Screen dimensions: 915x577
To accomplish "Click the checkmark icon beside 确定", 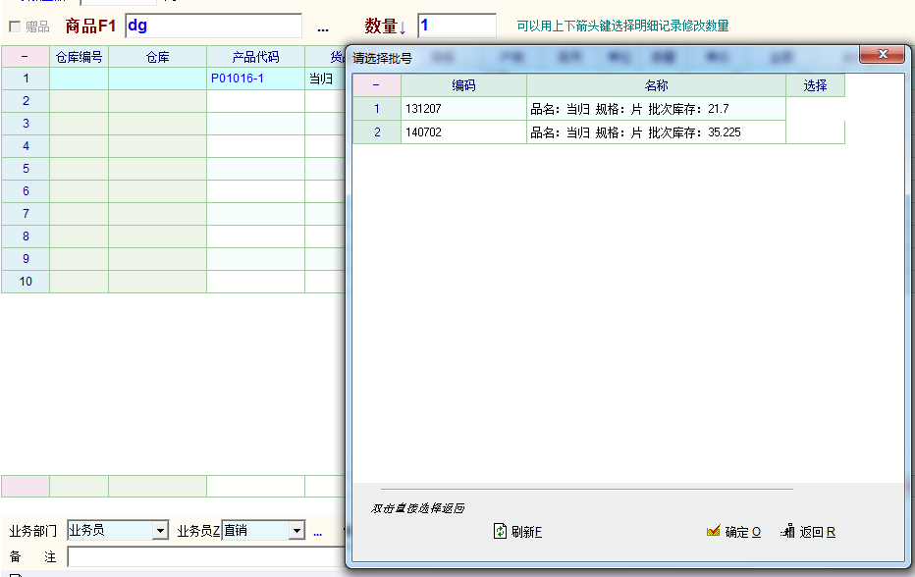I will pos(714,531).
